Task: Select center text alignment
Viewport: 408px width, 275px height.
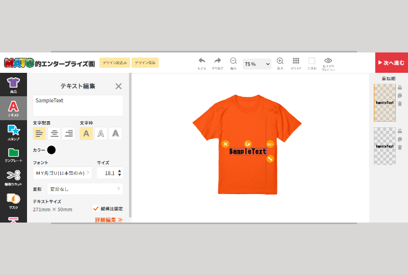Action: pos(54,133)
